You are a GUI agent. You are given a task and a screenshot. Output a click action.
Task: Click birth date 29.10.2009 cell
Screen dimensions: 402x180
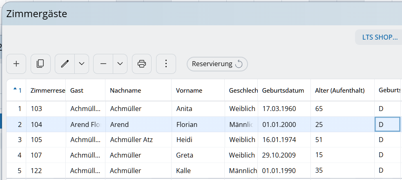pos(279,156)
